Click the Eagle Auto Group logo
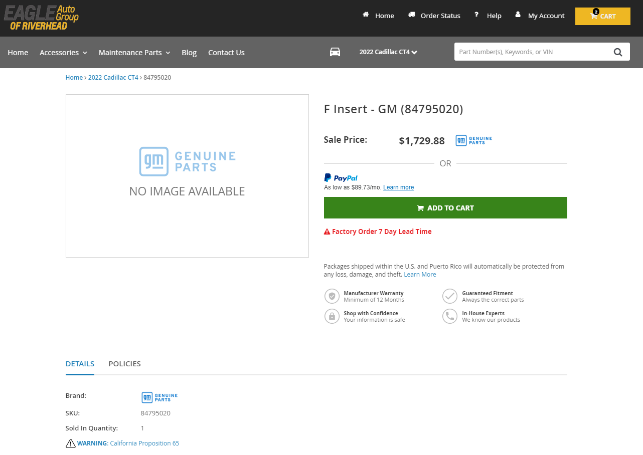643x455 pixels. coord(41,18)
